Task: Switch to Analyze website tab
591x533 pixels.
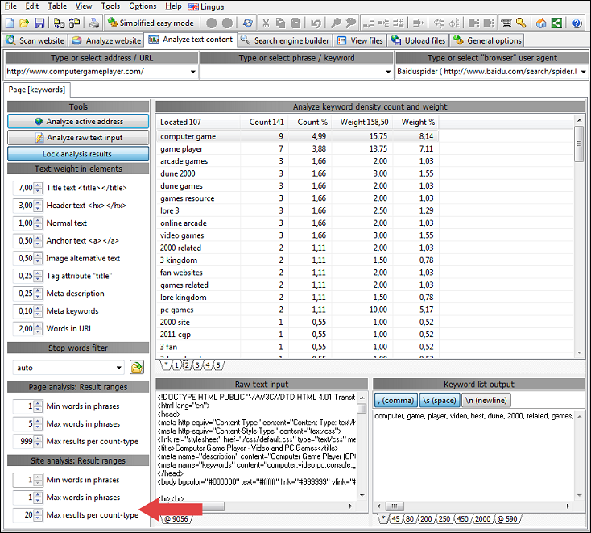Action: pos(106,40)
